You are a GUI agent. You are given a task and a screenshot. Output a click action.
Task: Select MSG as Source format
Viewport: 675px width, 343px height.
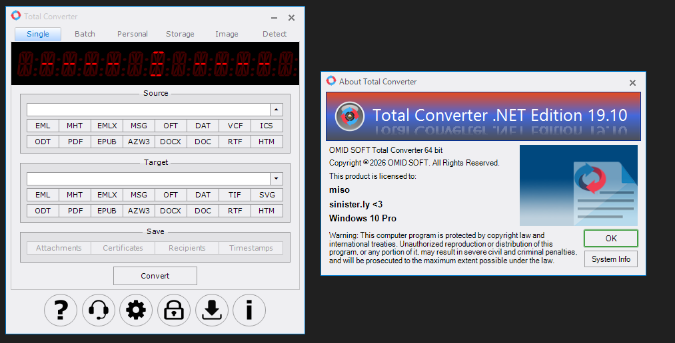point(139,126)
